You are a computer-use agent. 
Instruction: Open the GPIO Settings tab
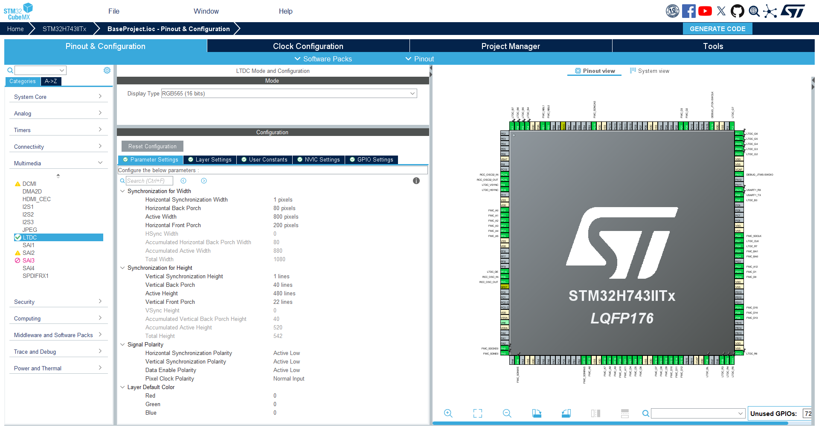pos(372,160)
